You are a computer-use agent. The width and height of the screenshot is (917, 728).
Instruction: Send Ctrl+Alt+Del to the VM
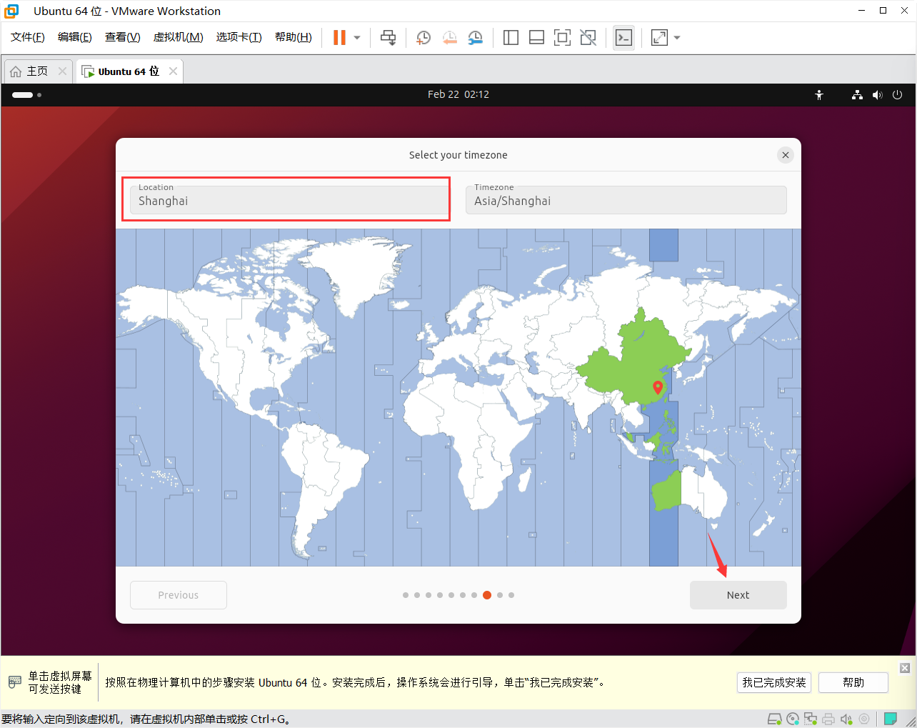(388, 38)
